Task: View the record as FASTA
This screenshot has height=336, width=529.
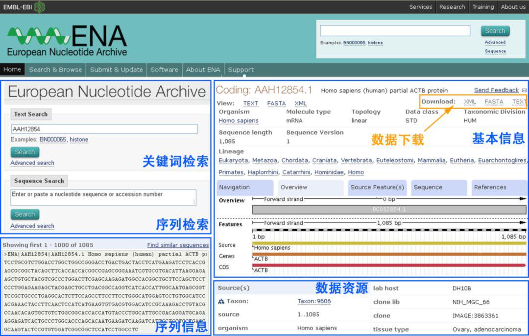Action: pos(276,103)
